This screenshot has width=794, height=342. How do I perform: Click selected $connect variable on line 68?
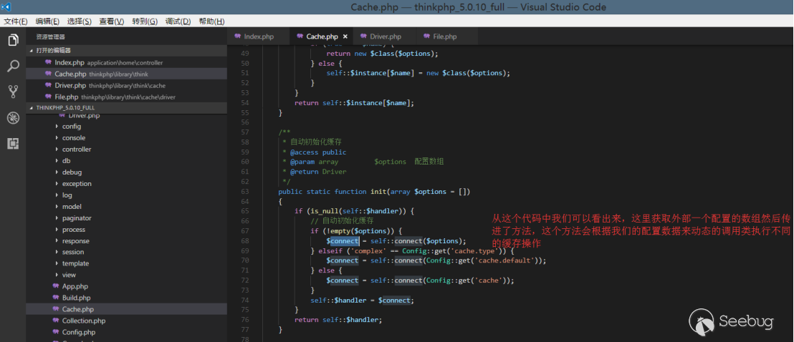pos(343,241)
